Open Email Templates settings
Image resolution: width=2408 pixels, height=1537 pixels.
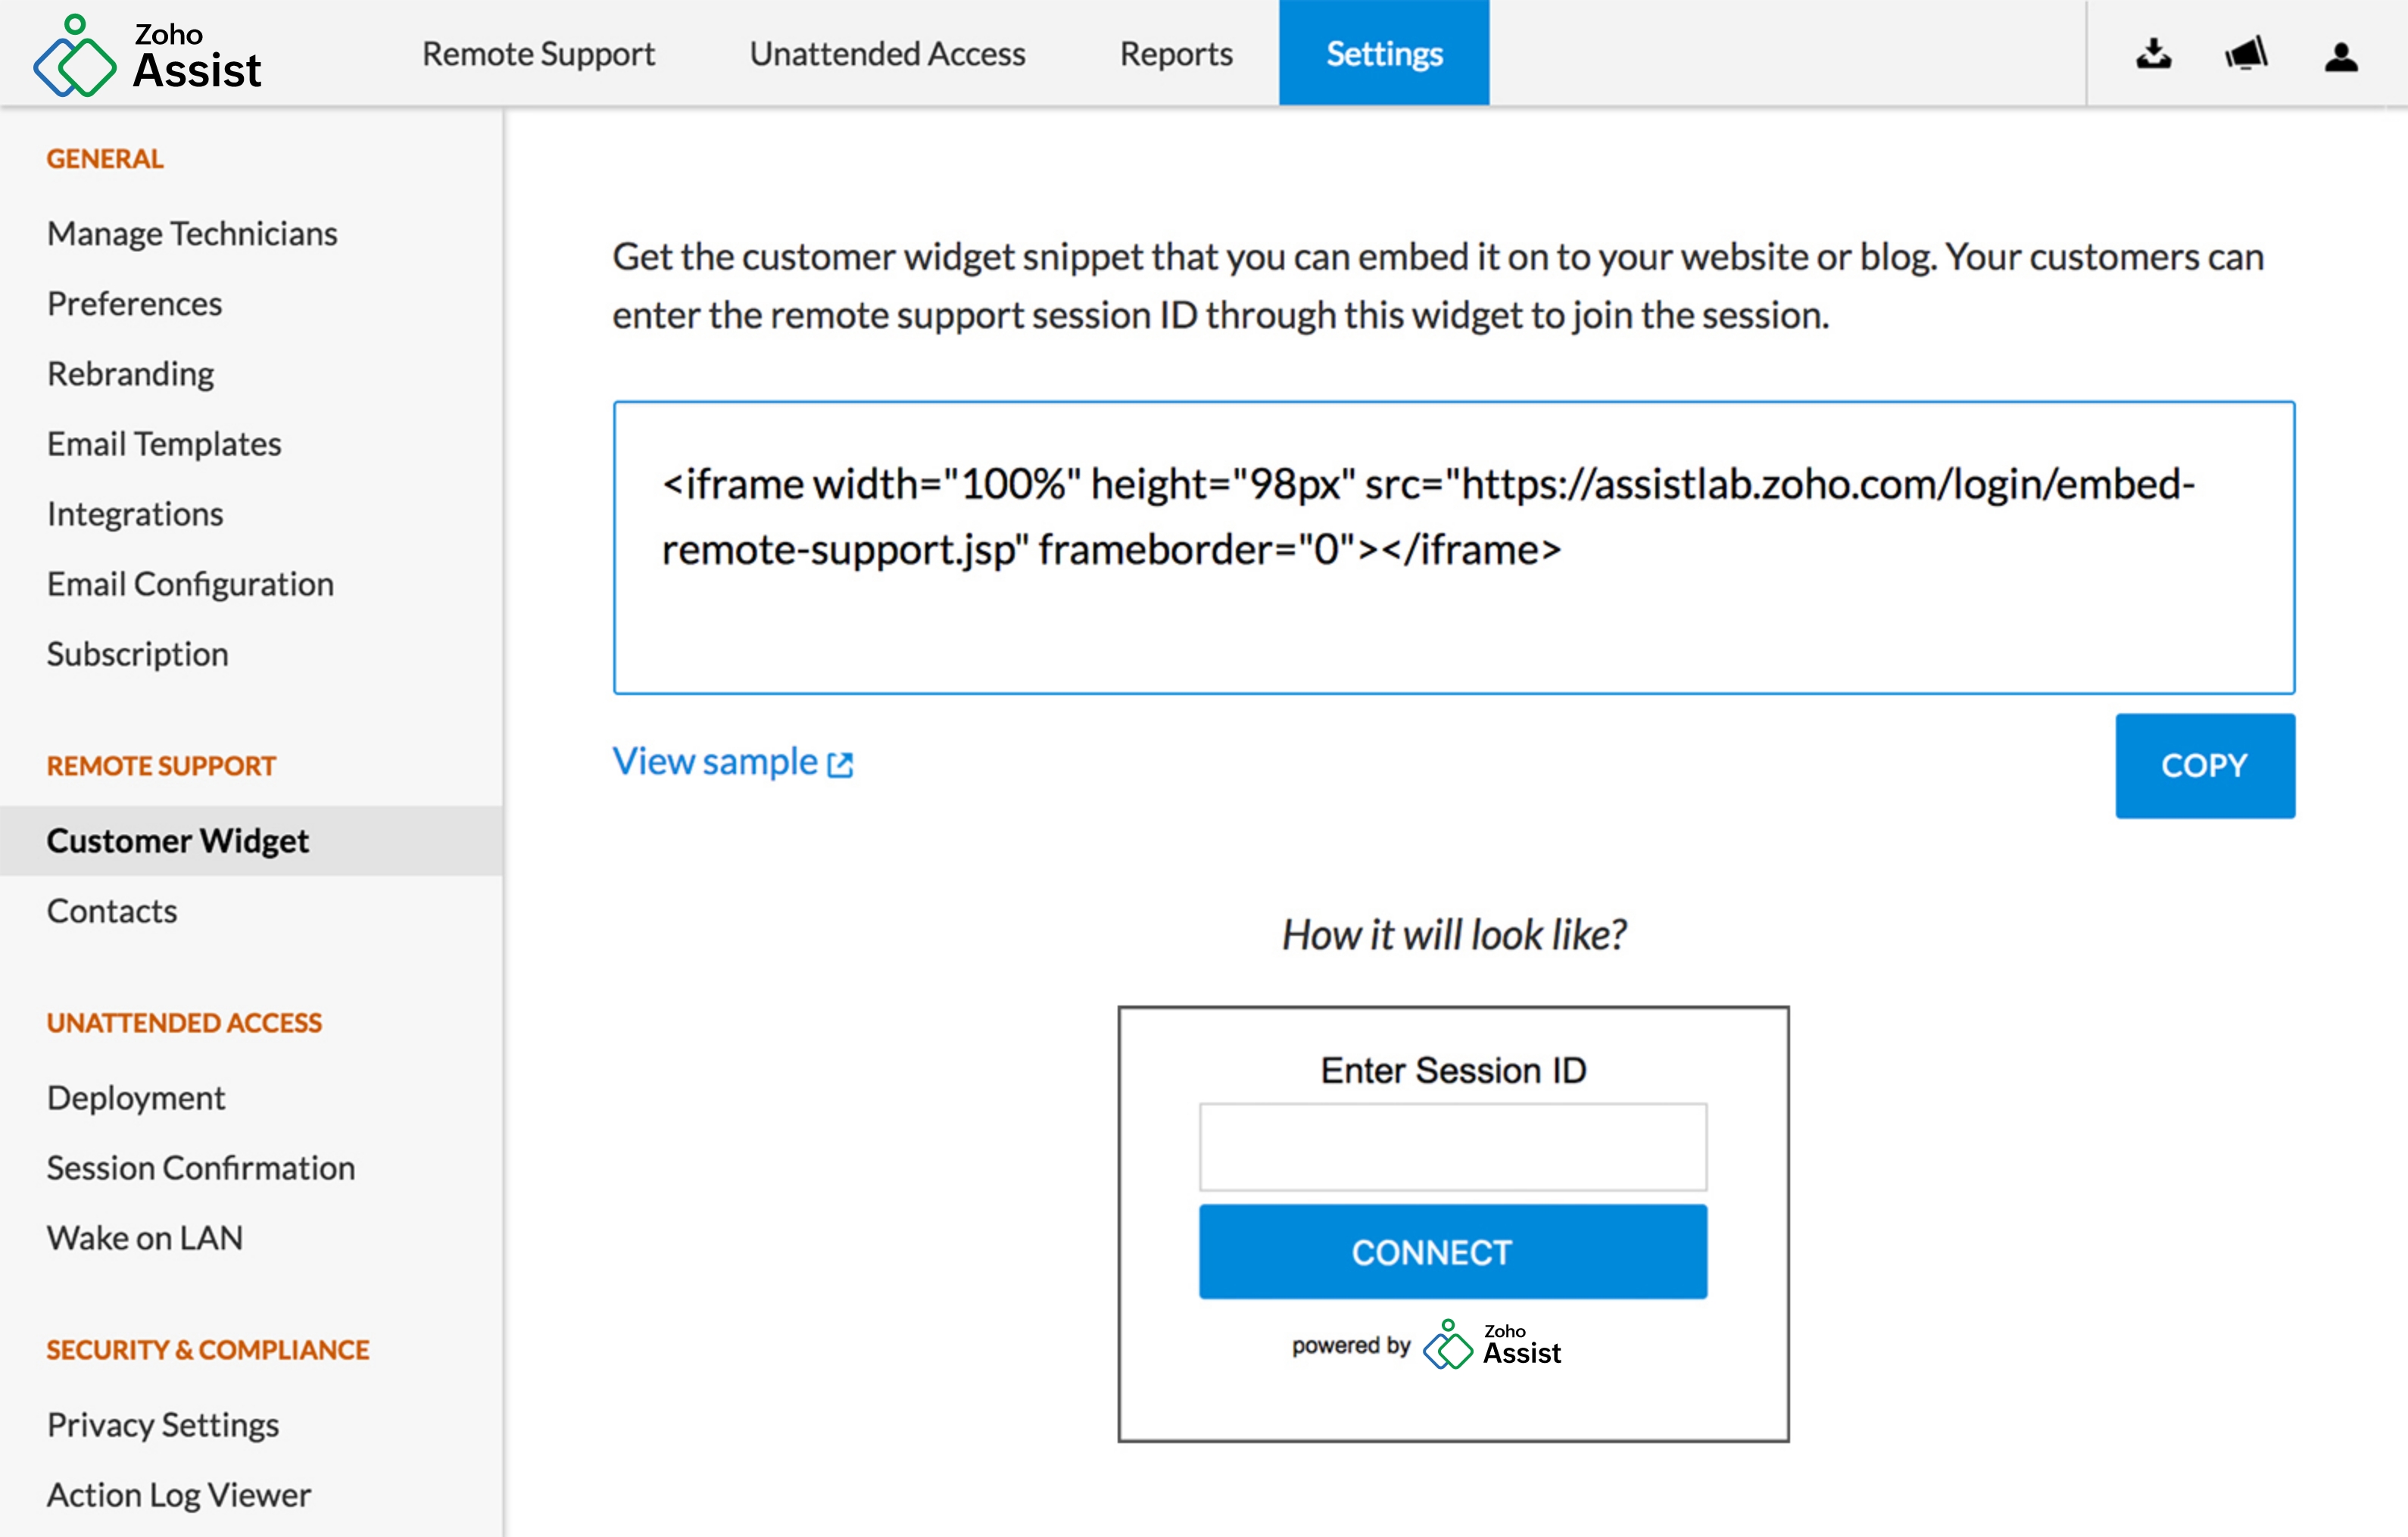tap(164, 444)
